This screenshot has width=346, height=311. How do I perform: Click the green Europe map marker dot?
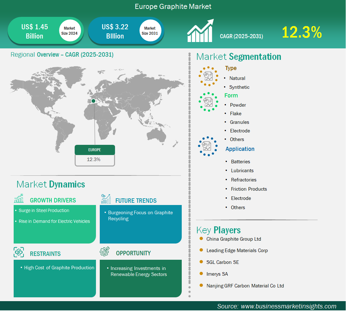coord(93,101)
